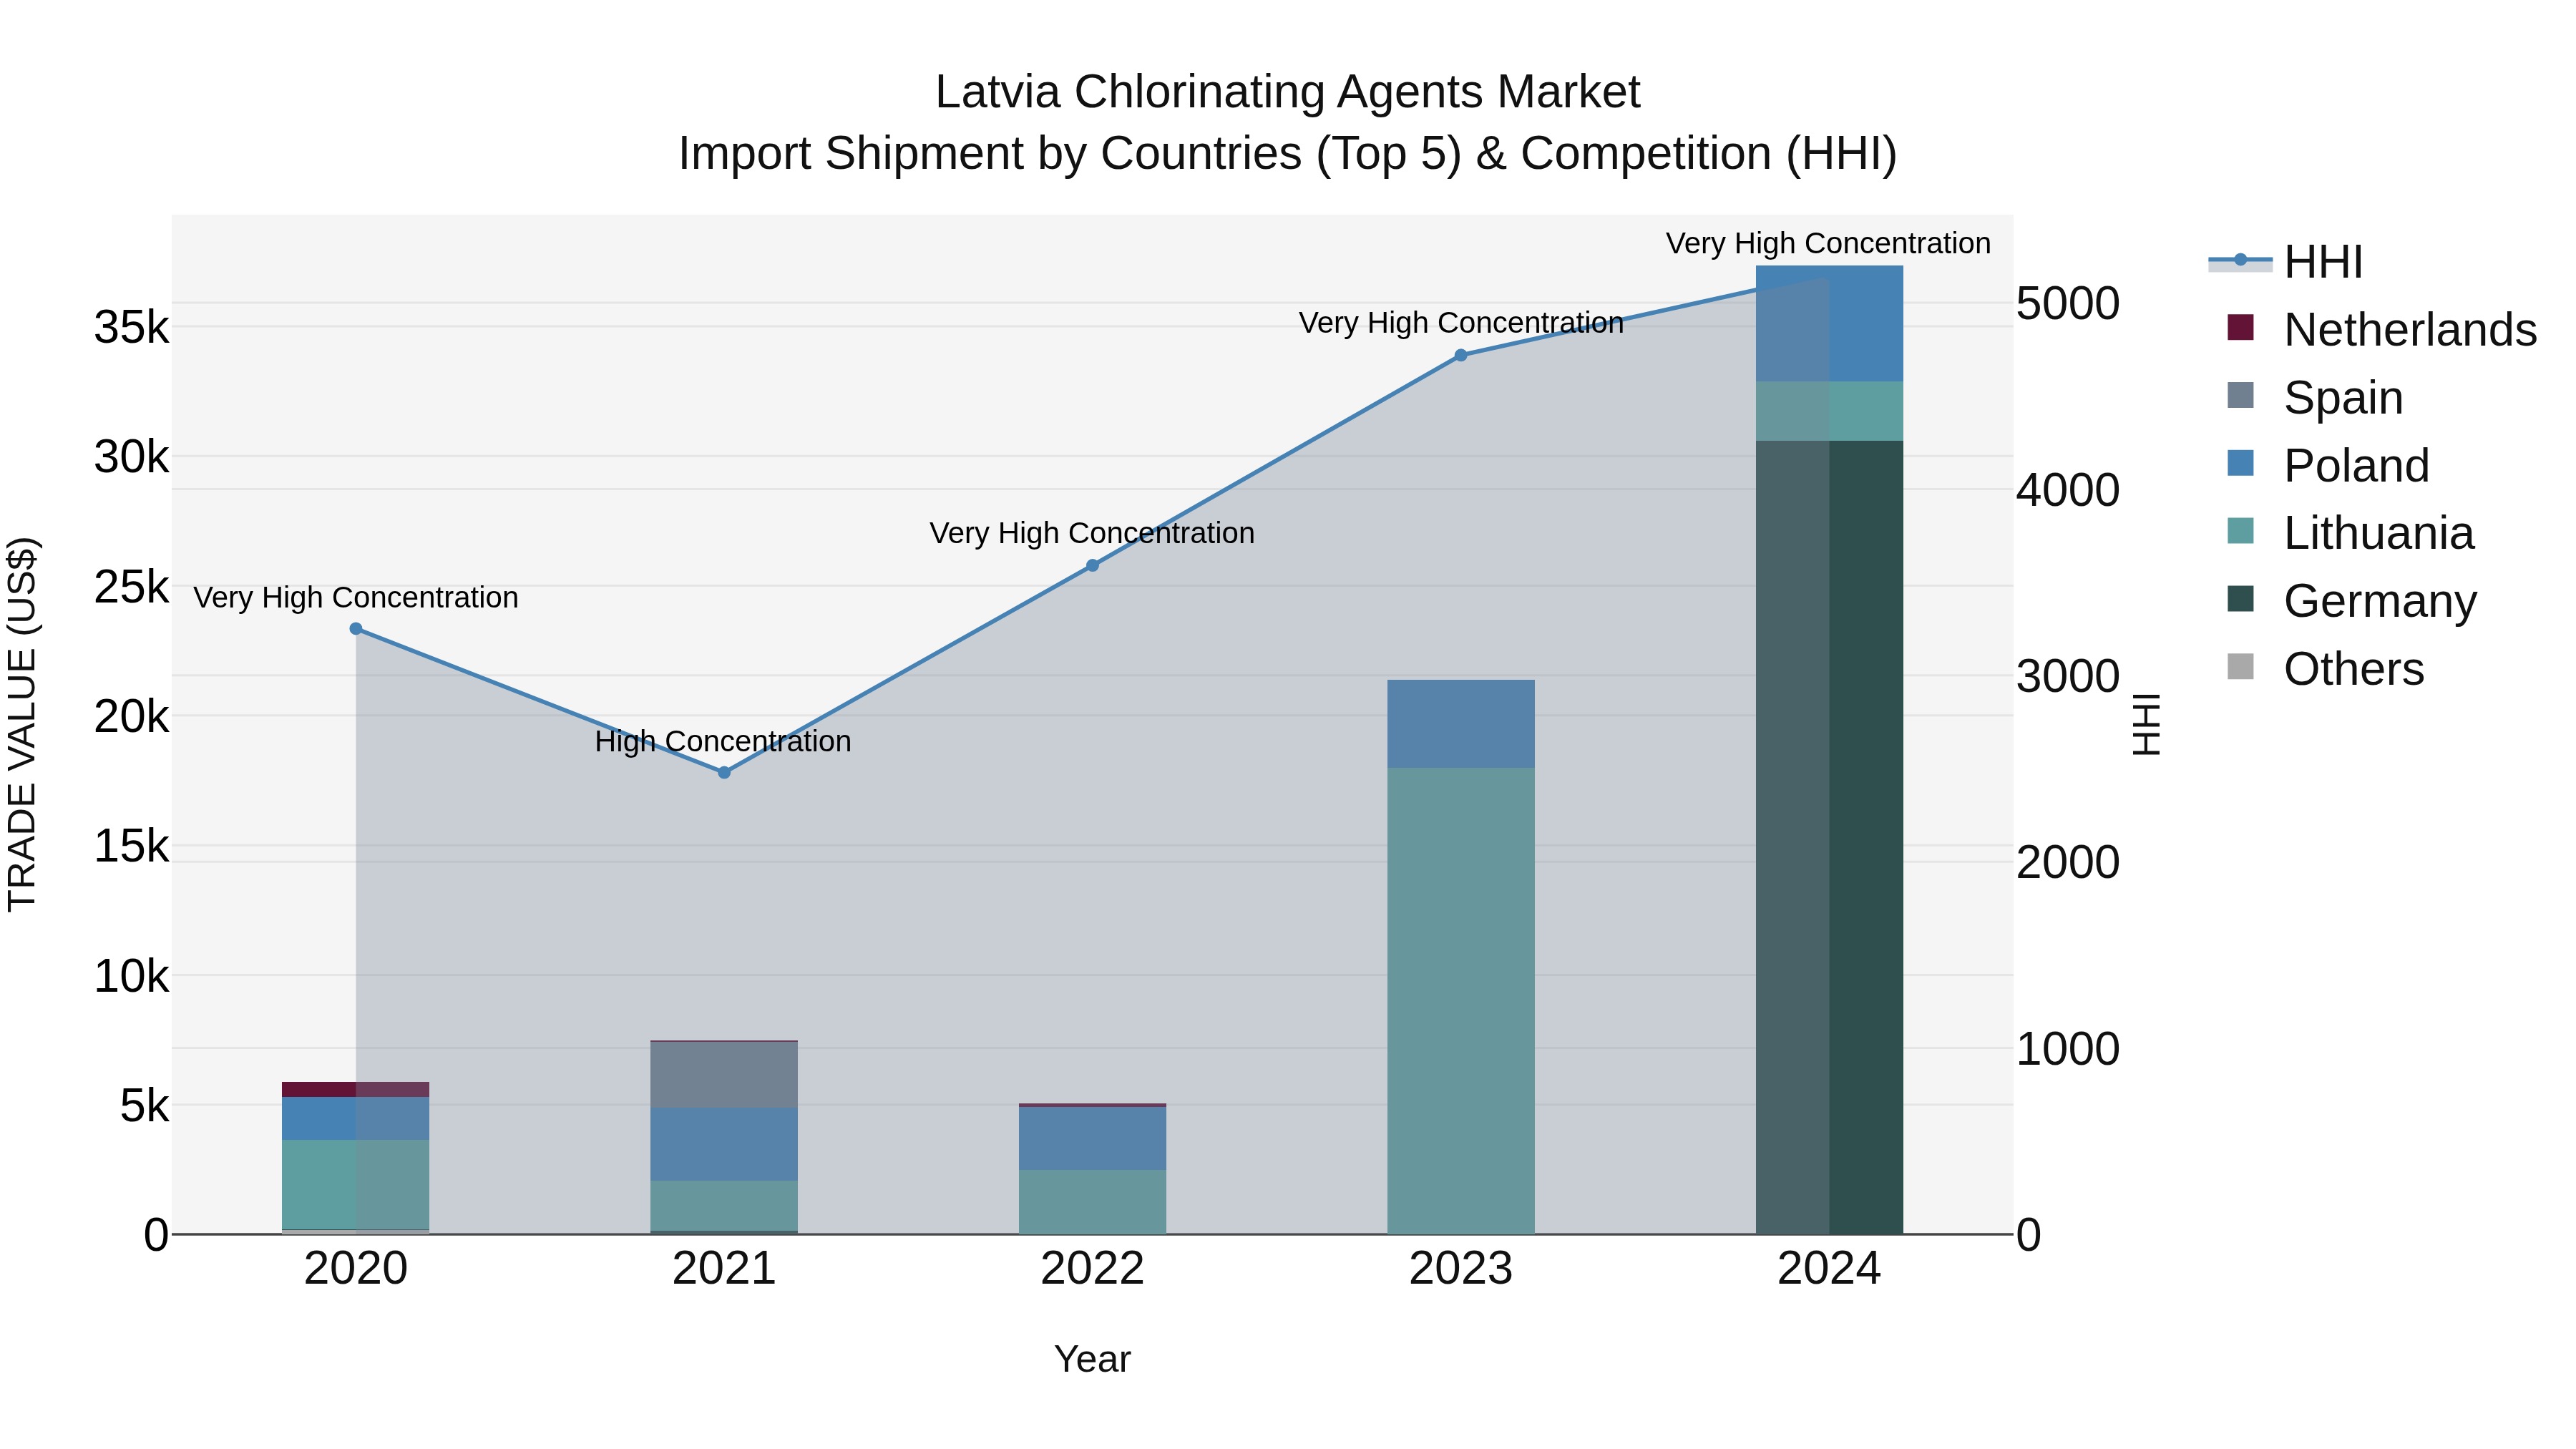
Task: Click the chart title 'Latvia Chlorinating Agents Market'
Action: point(1288,92)
